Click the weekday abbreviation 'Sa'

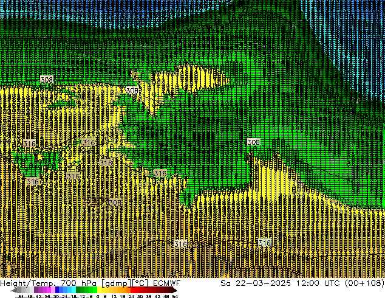click(x=225, y=283)
